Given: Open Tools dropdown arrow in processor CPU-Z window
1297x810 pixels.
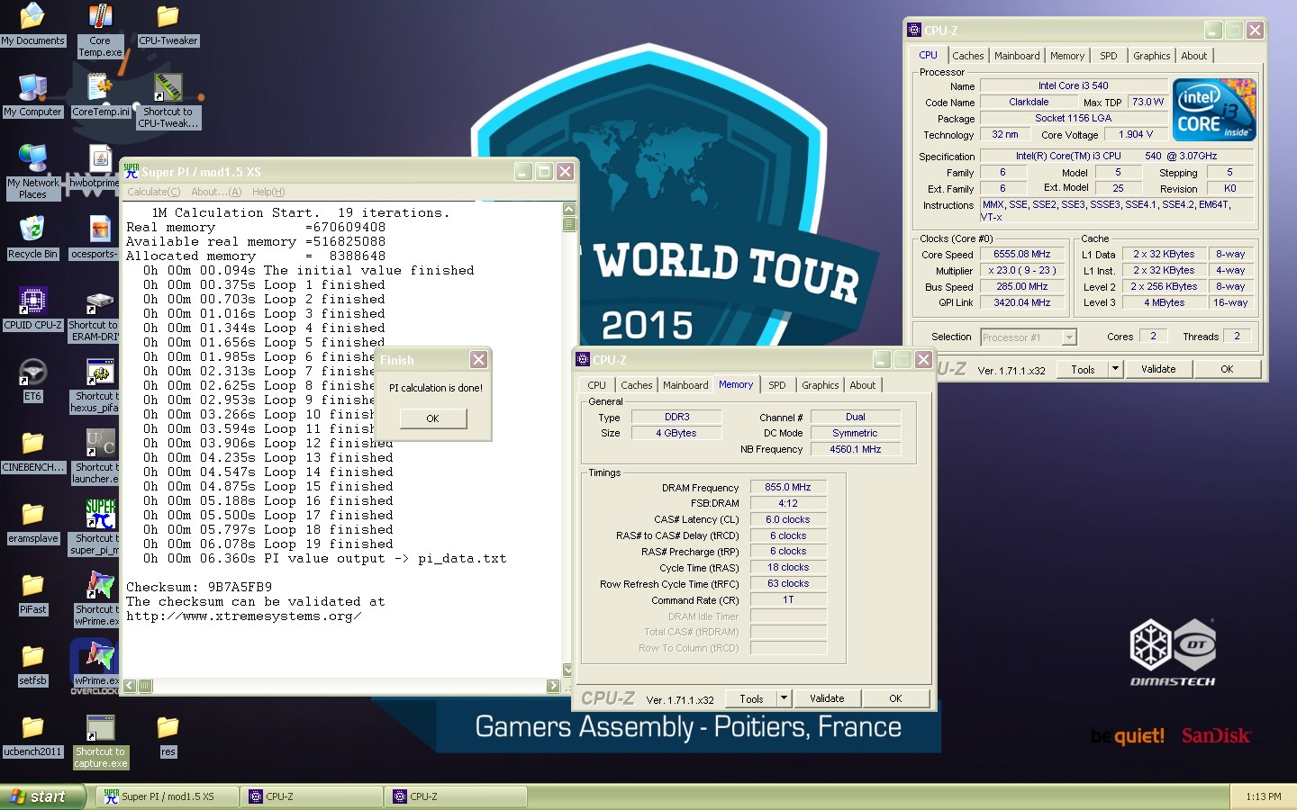Looking at the screenshot, I should click(x=1115, y=368).
